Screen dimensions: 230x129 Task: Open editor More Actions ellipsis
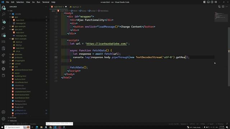(227, 7)
